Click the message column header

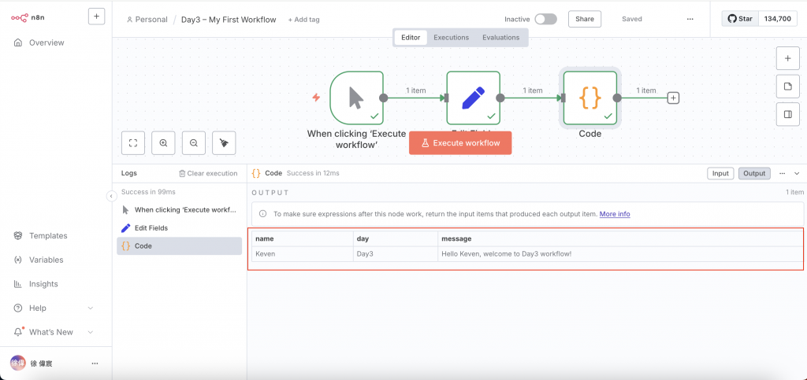pos(619,239)
